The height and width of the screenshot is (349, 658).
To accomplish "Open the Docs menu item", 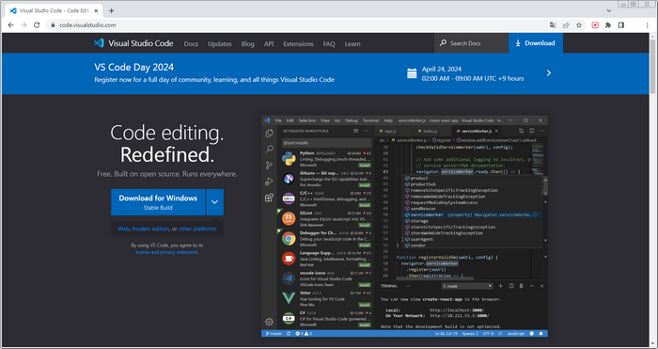I will pyautogui.click(x=191, y=43).
